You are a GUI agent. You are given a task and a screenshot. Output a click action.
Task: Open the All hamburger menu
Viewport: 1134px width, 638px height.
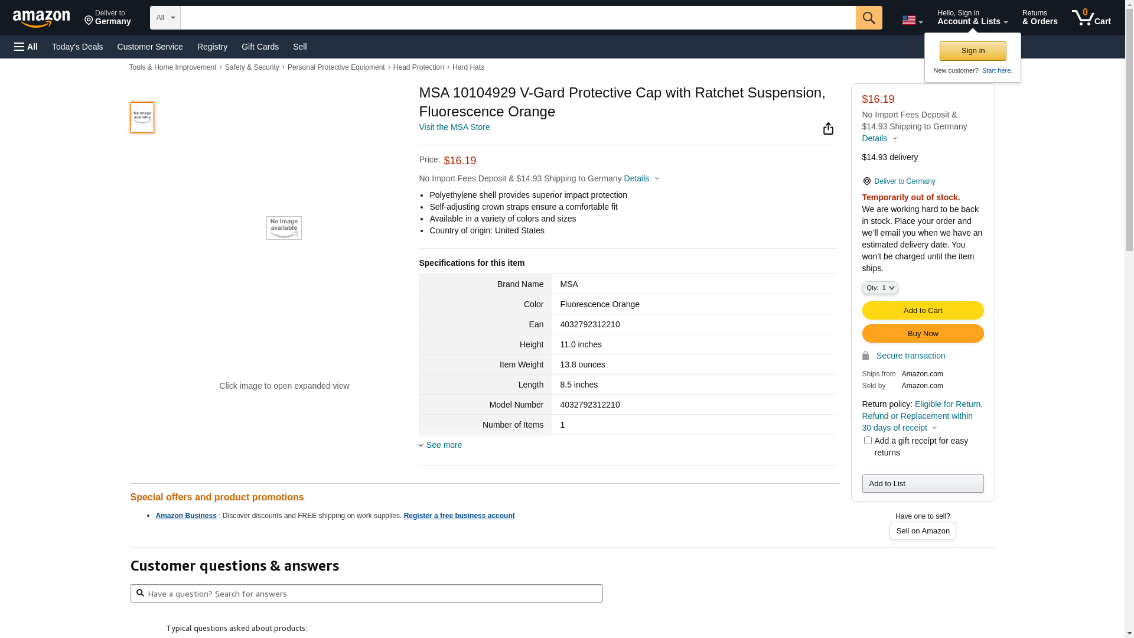(26, 47)
